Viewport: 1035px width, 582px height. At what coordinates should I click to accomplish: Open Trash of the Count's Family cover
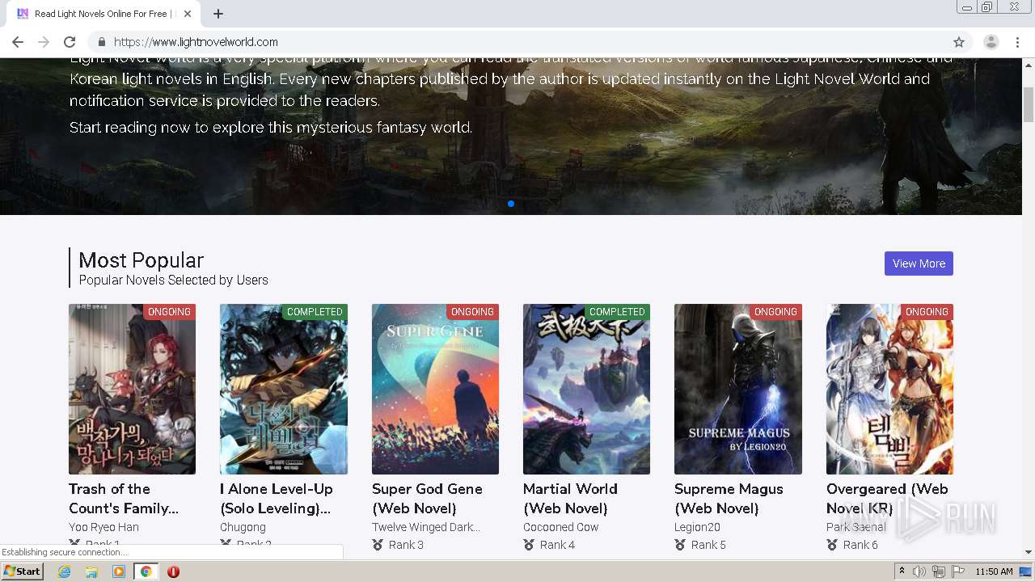coord(132,389)
